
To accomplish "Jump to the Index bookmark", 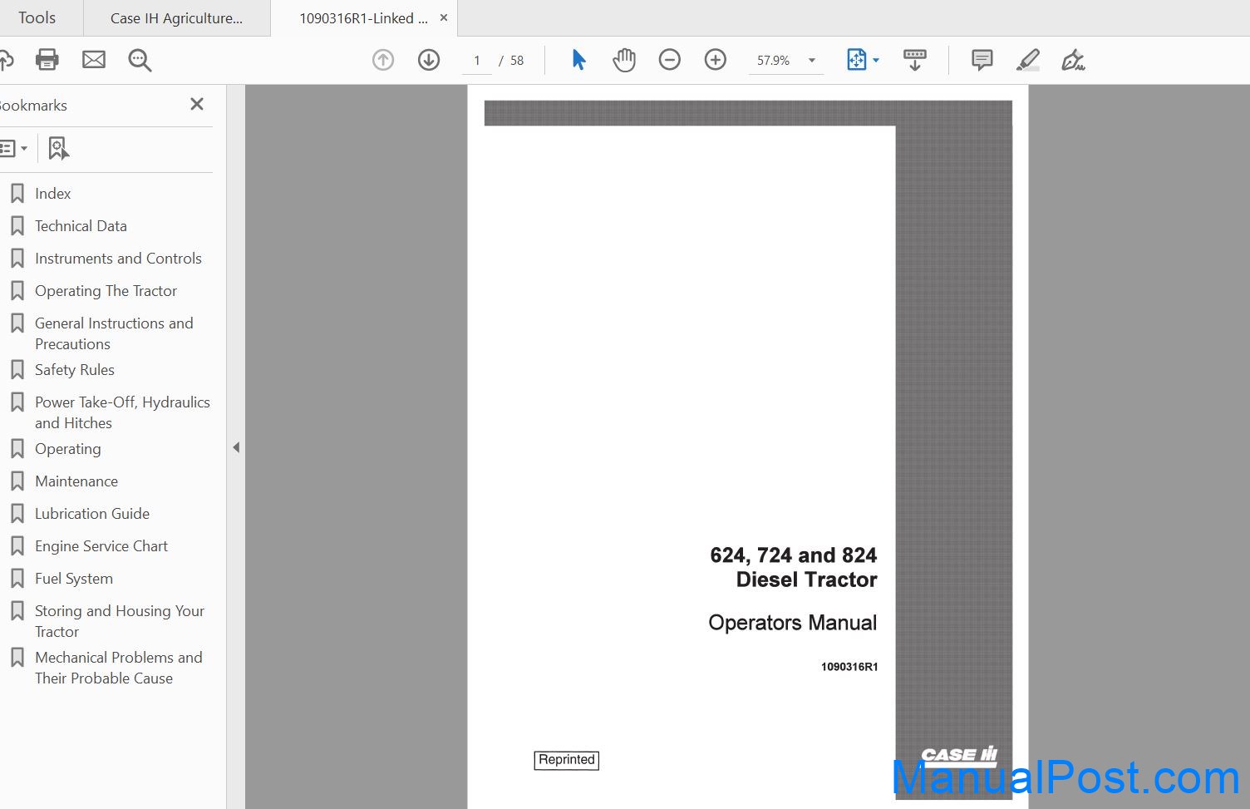I will tap(52, 194).
